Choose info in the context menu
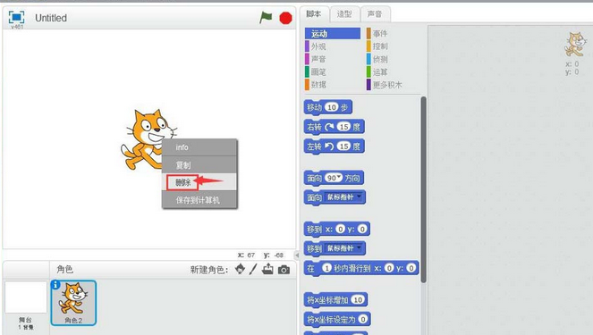This screenshot has height=335, width=593. (199, 147)
